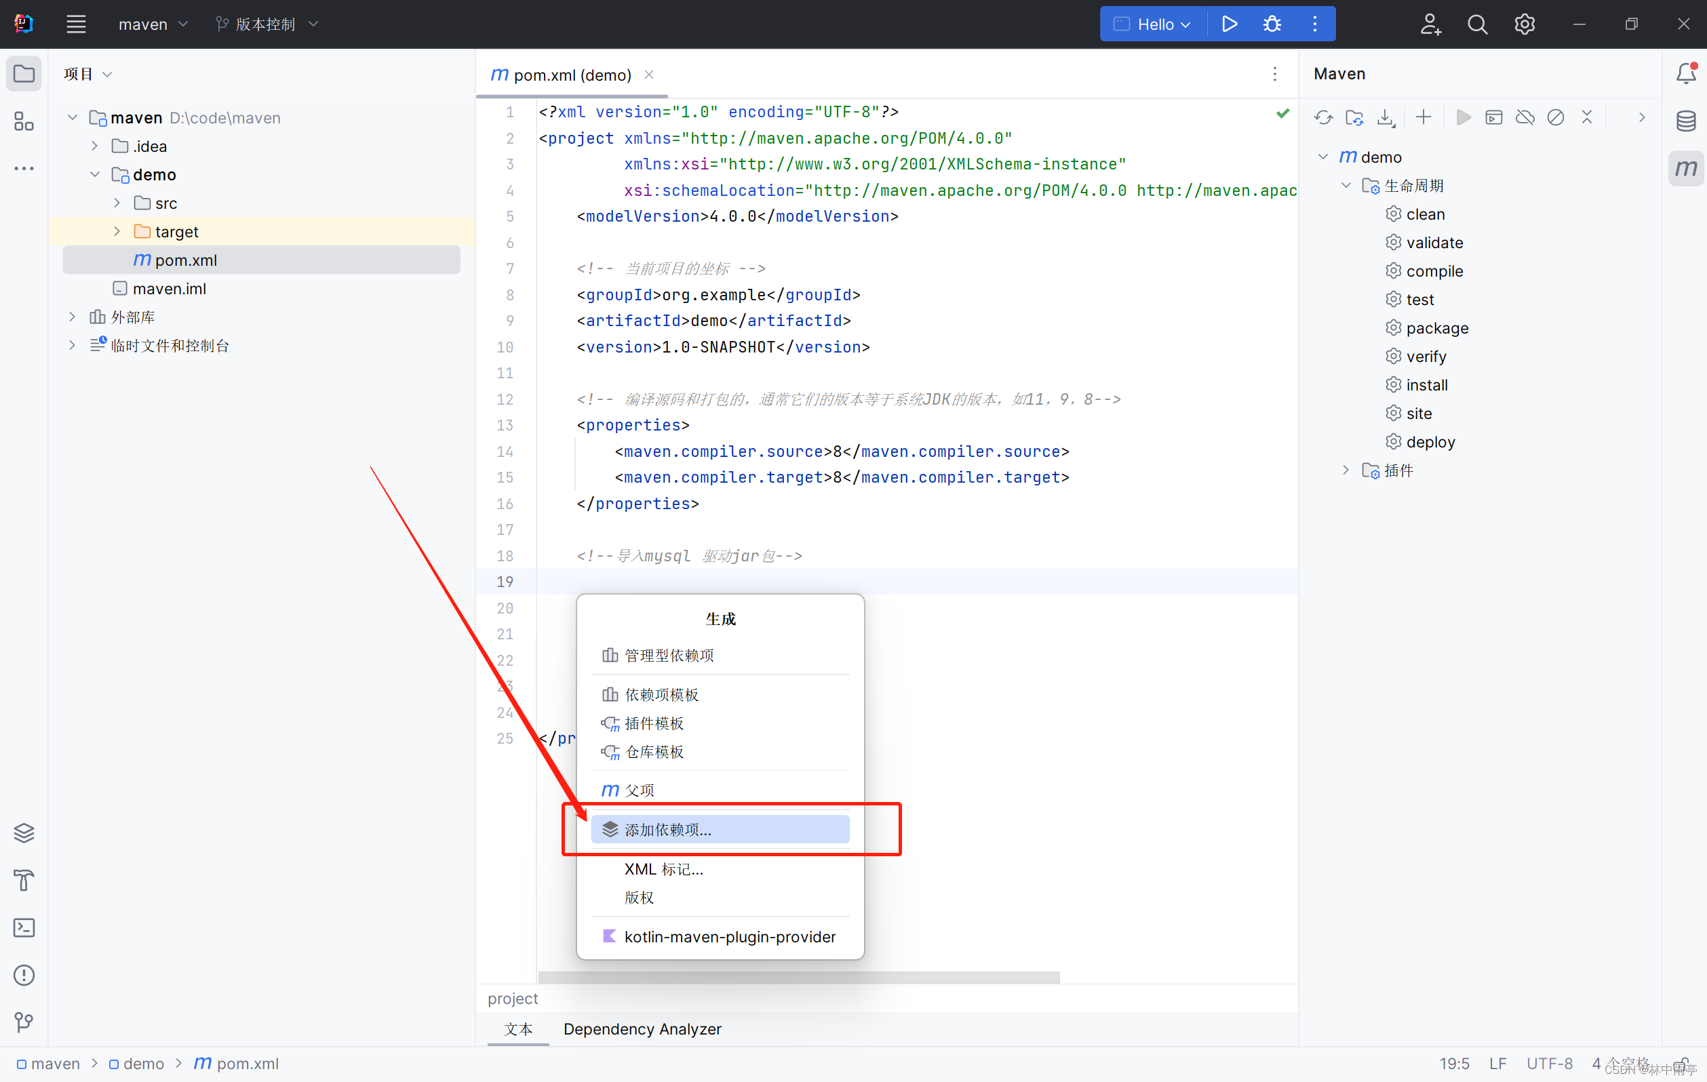Screen dimensions: 1707x1082
Task: Expand the Maven plugins node
Action: (1346, 470)
